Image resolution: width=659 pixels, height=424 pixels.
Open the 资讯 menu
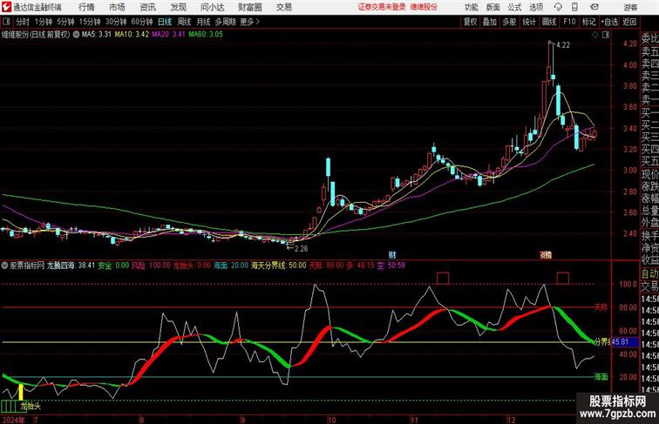coord(147,7)
